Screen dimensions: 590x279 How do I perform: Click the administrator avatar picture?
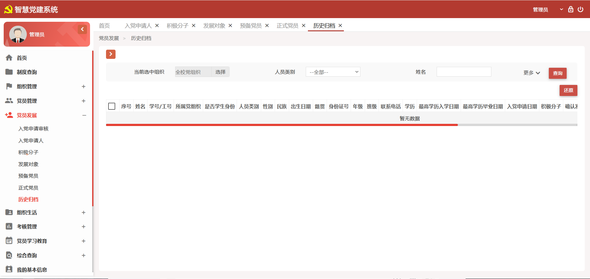(18, 34)
